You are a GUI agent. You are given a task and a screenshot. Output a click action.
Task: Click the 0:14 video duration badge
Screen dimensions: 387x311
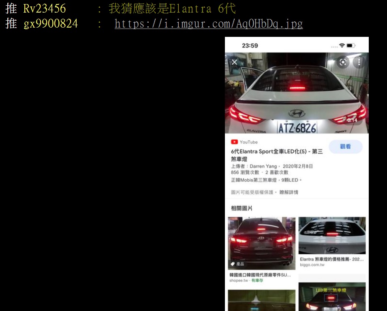pos(352,120)
